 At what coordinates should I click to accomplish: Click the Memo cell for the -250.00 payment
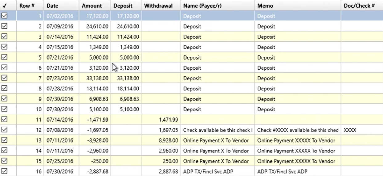coord(298,161)
